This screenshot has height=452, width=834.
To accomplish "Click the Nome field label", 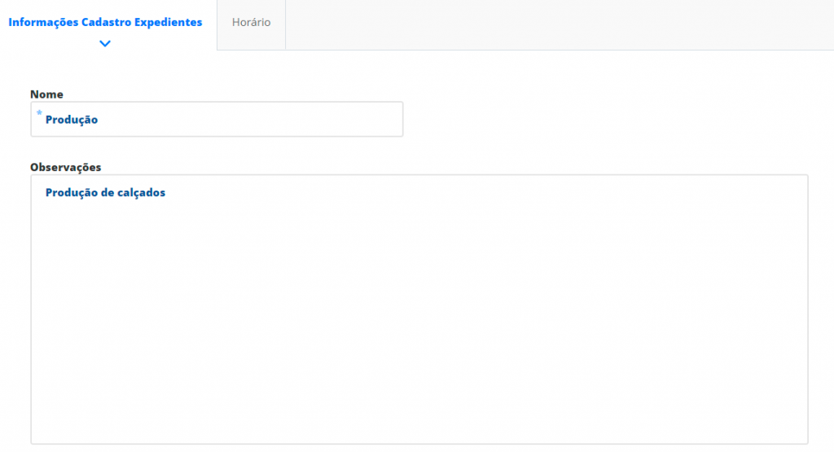I will tap(46, 94).
